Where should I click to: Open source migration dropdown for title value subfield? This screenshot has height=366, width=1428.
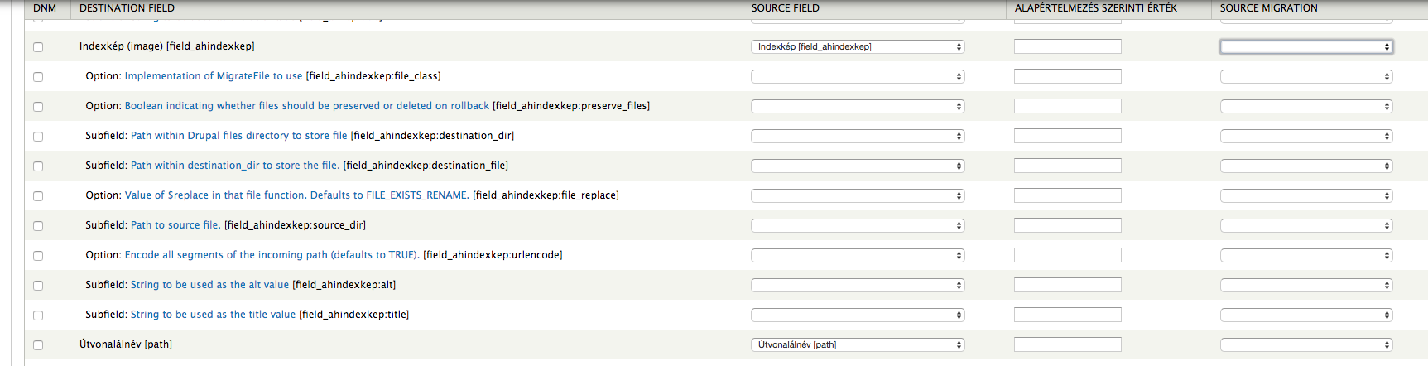pyautogui.click(x=1306, y=315)
